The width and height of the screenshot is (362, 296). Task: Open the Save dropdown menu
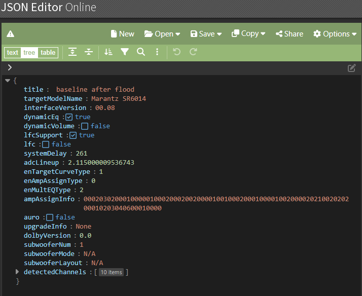[x=206, y=34]
